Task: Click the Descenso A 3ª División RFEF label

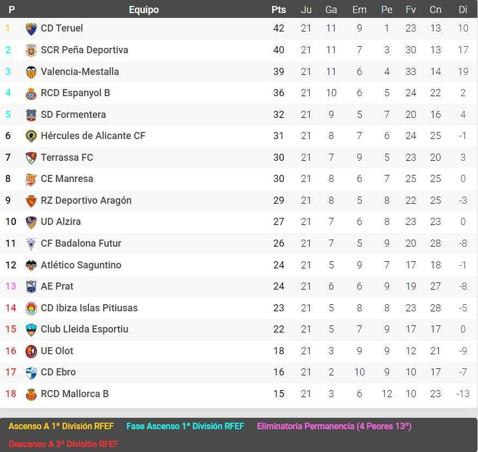Action: 64,444
